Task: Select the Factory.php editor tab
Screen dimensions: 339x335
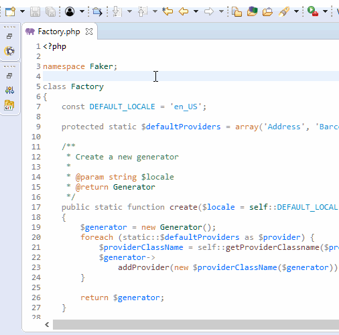Action: [59, 31]
